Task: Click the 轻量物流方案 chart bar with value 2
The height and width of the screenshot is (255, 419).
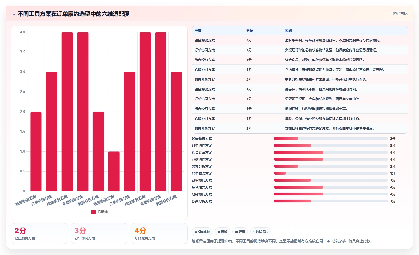Action: tap(36, 151)
